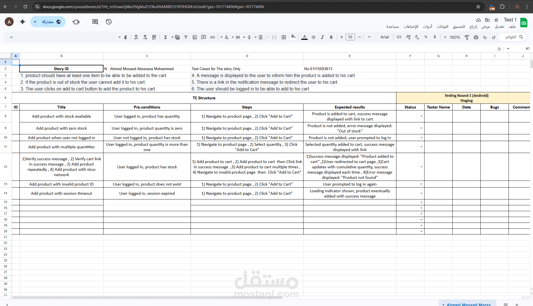Change sheet direction icon
The width and height of the screenshot is (533, 306).
[x=154, y=37]
